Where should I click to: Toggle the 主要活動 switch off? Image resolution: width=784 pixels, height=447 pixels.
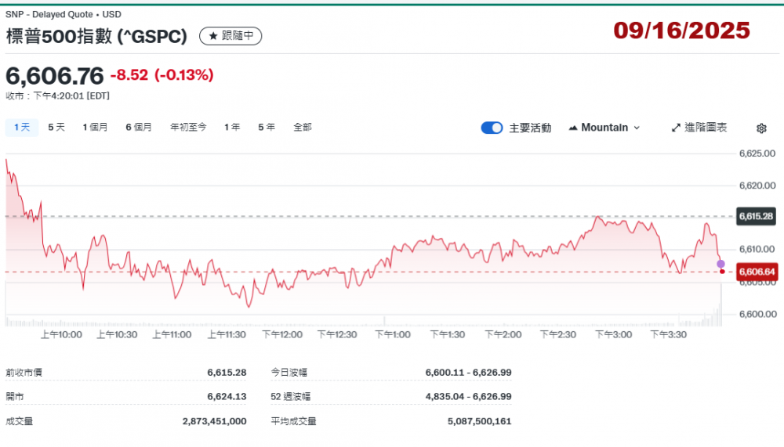point(492,128)
